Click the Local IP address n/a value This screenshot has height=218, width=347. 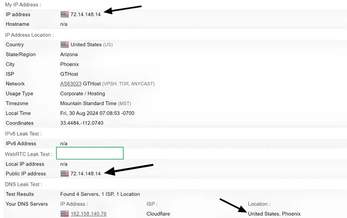pyautogui.click(x=64, y=164)
